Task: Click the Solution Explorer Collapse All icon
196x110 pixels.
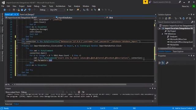Action: click(x=187, y=18)
